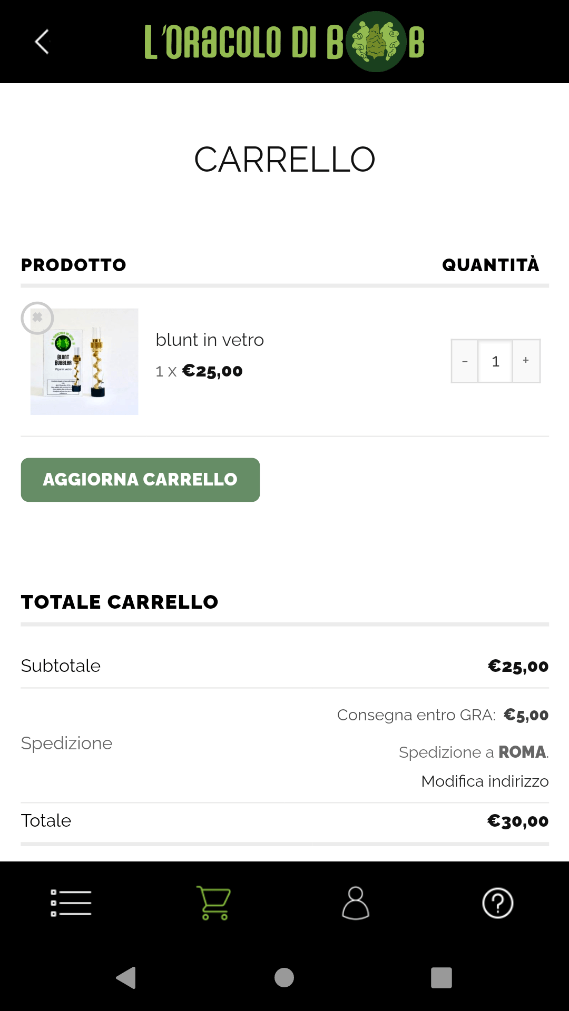The height and width of the screenshot is (1011, 569).
Task: Tap Android back navigation button
Action: (x=126, y=978)
